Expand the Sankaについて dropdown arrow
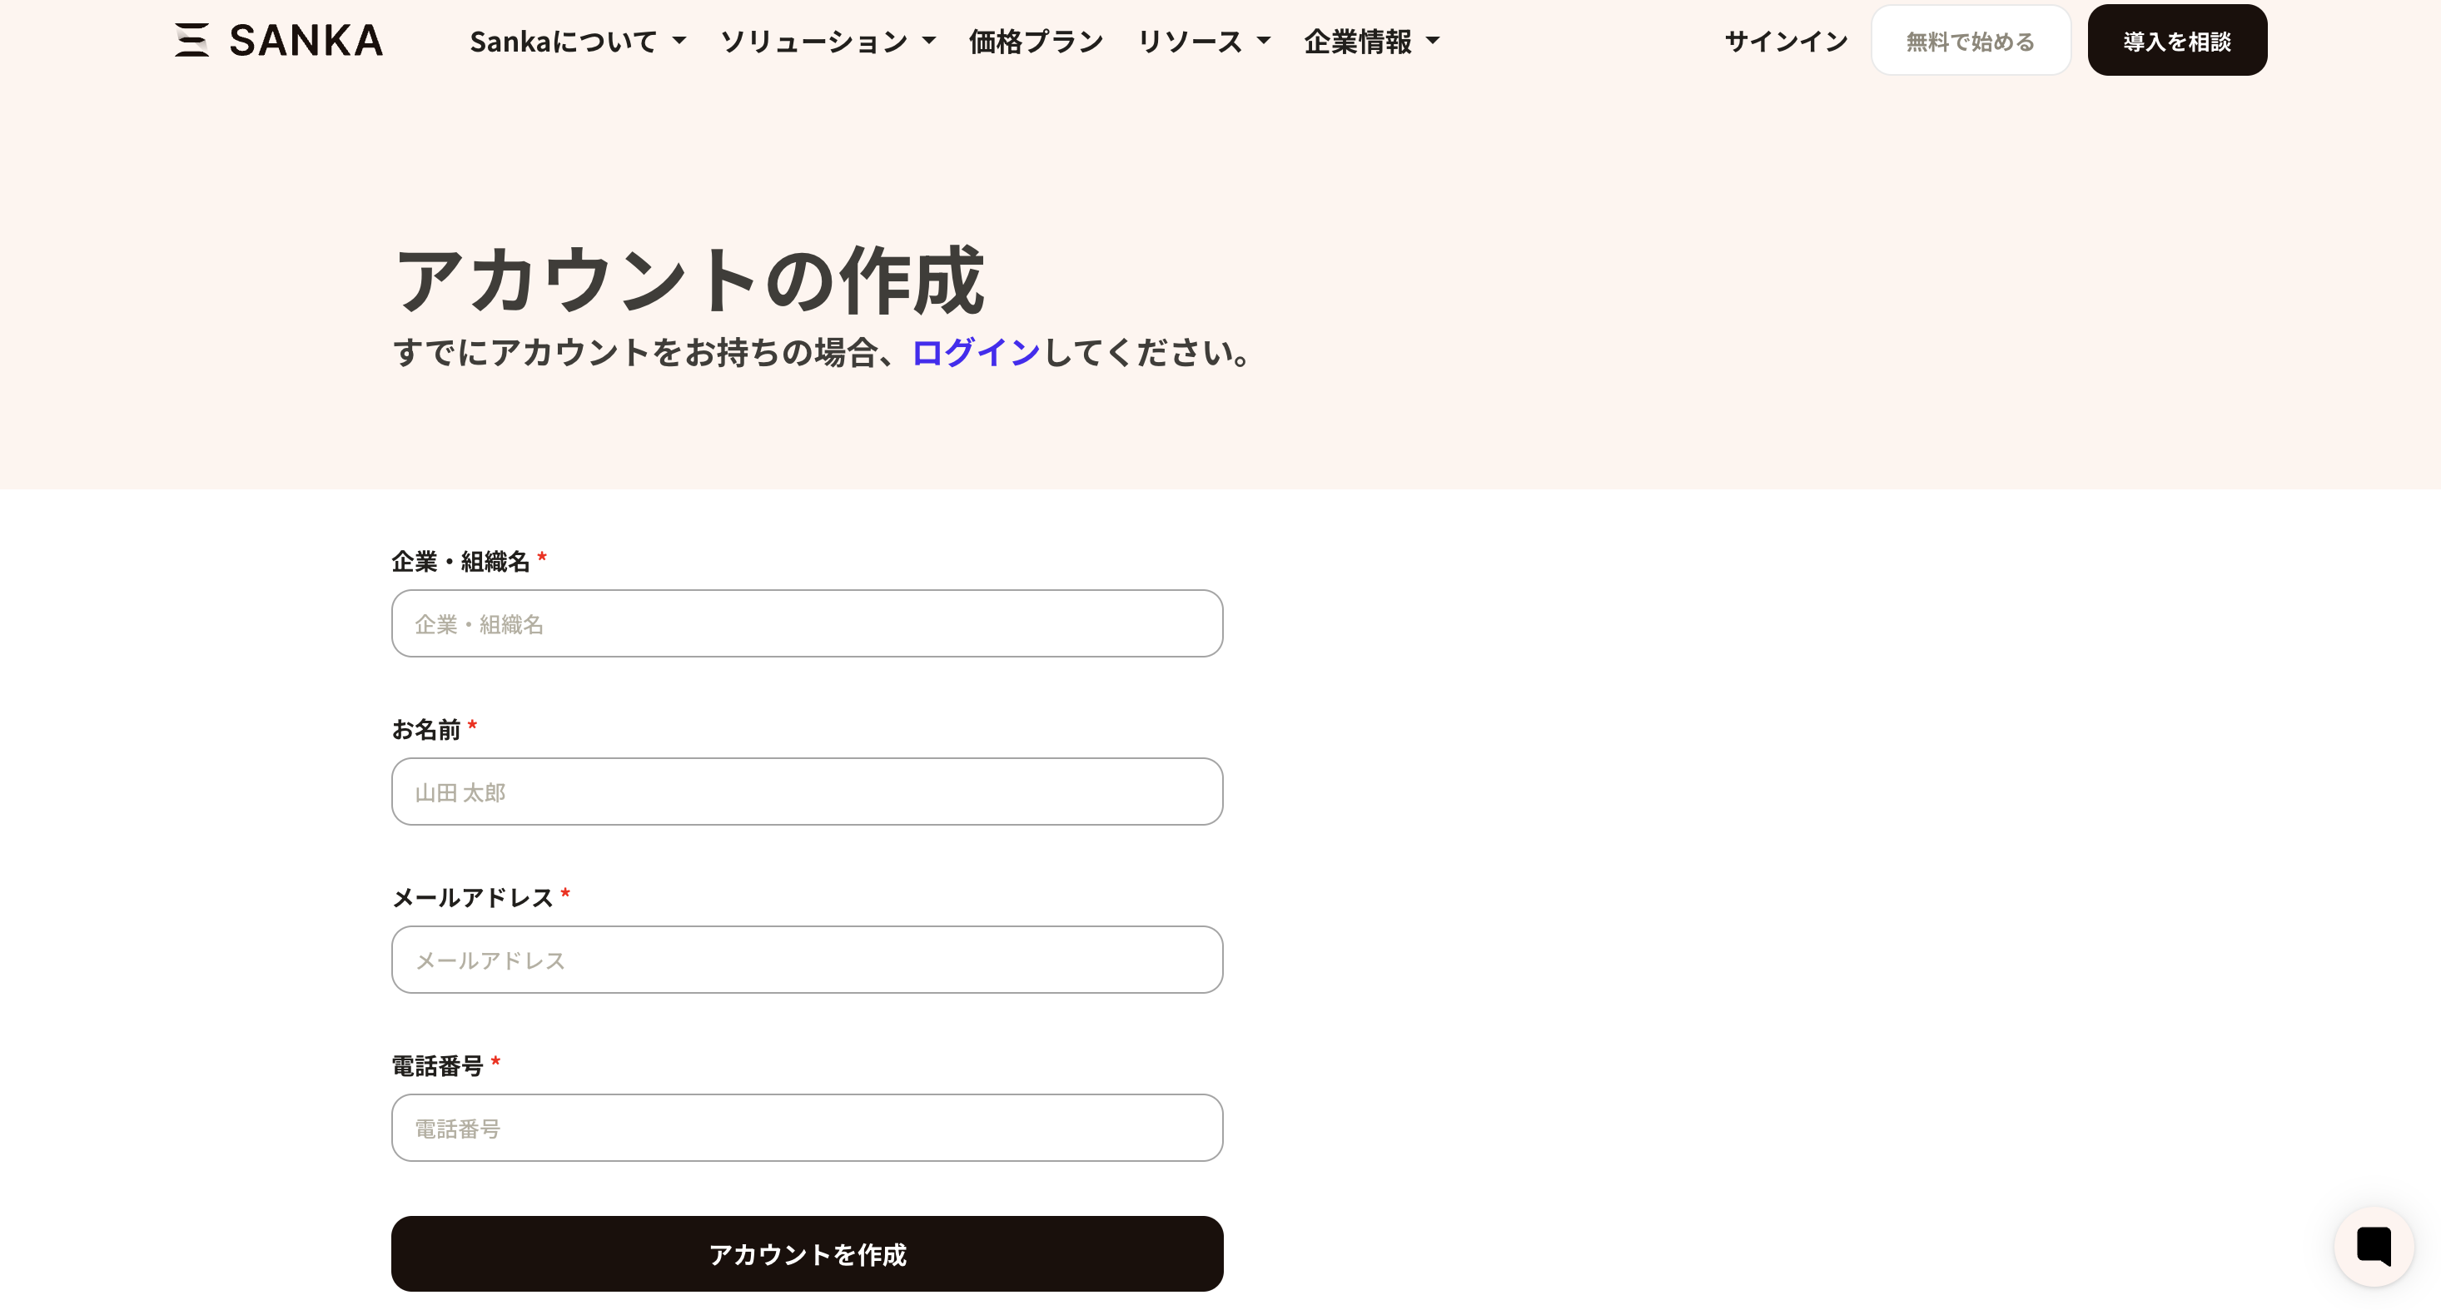Image resolution: width=2441 pixels, height=1310 pixels. tap(679, 41)
